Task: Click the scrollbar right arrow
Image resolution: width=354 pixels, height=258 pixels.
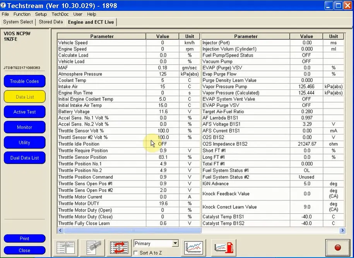Action: tap(342, 230)
